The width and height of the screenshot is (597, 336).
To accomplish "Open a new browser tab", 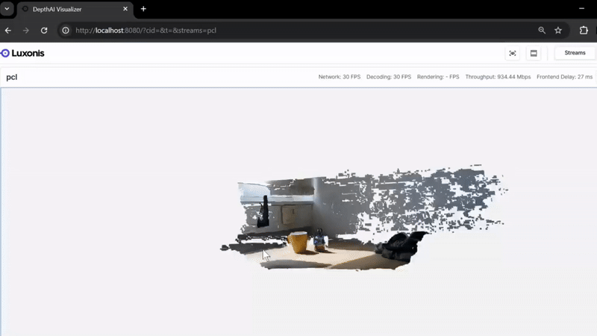I will [143, 9].
